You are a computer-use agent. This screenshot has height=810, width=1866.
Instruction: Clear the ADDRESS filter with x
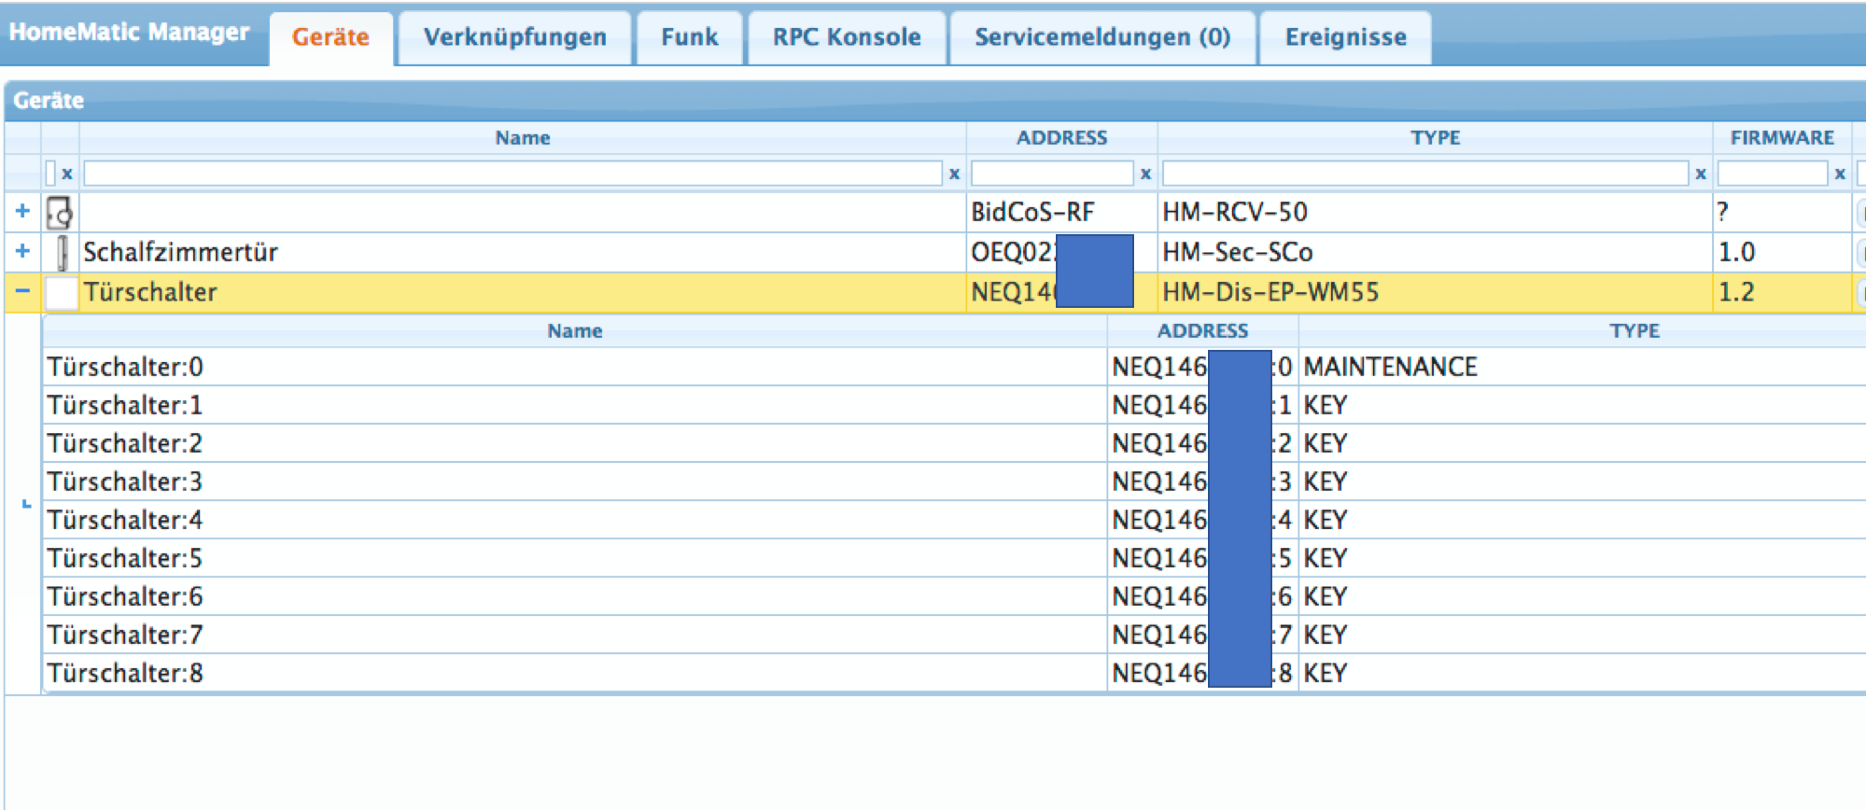click(x=1145, y=174)
